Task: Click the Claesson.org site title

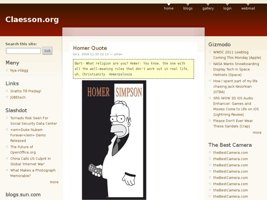Action: click(32, 19)
